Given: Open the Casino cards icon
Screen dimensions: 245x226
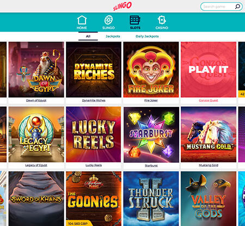Looking at the screenshot, I should pos(162,20).
